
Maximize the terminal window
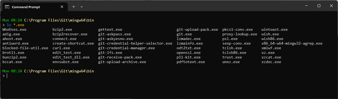pyautogui.click(x=319, y=6)
